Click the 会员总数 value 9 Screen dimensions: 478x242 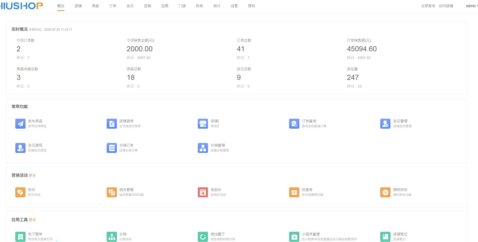point(239,77)
